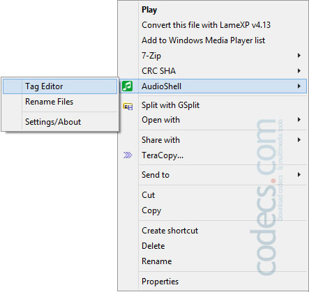
Task: Open the Send to entry
Action: [213, 175]
